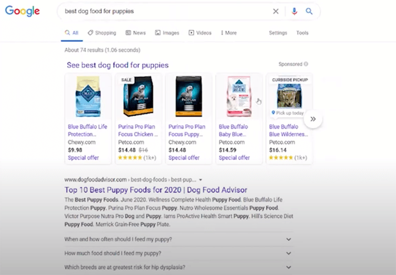This screenshot has width=396, height=275.
Task: Open the Shopping tab
Action: [102, 33]
